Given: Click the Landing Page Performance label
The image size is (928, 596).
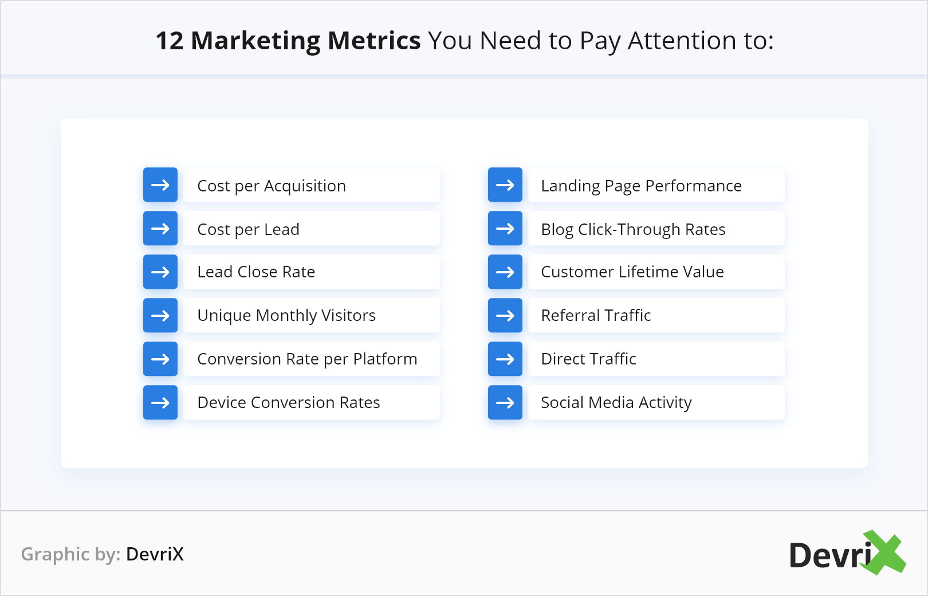Looking at the screenshot, I should coord(641,186).
